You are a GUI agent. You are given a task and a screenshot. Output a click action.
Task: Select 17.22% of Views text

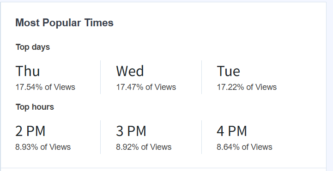pyautogui.click(x=247, y=87)
